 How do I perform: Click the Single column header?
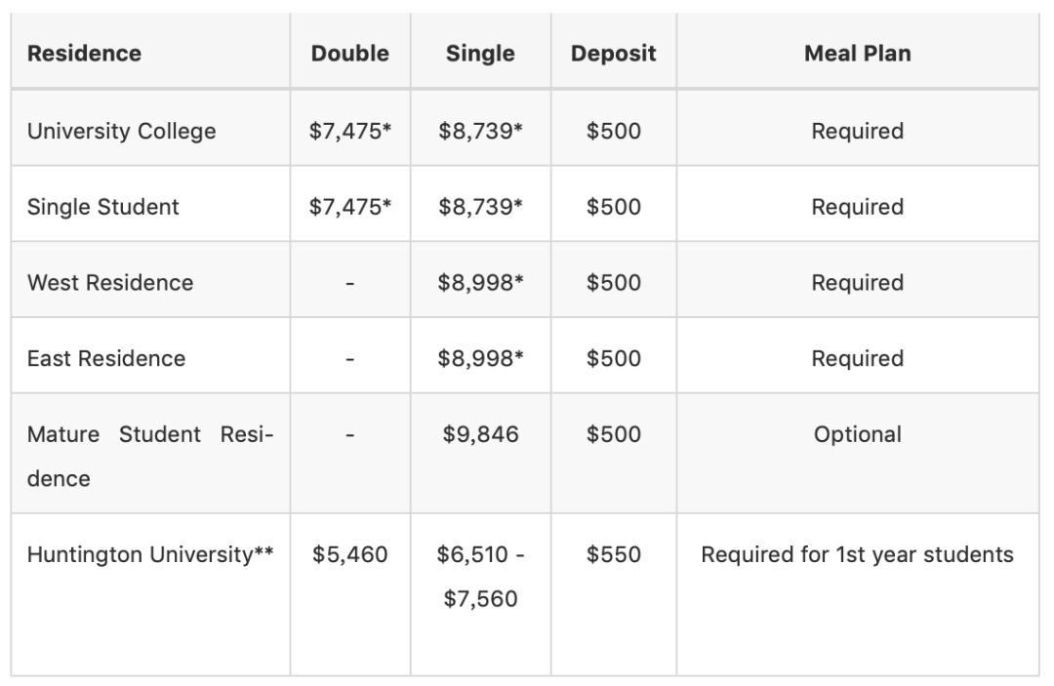coord(480,54)
